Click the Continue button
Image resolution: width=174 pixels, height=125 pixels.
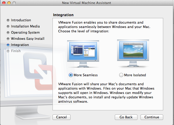(152, 117)
